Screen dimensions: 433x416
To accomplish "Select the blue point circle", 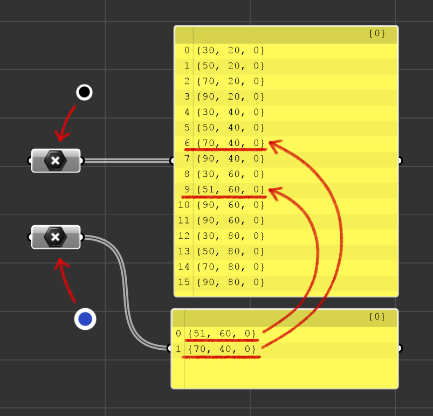I will [85, 319].
